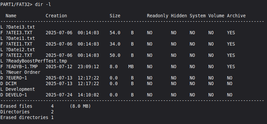Screen dimensions: 267x124
Task: Click the 'dir -l' command text
Action: [43, 5]
